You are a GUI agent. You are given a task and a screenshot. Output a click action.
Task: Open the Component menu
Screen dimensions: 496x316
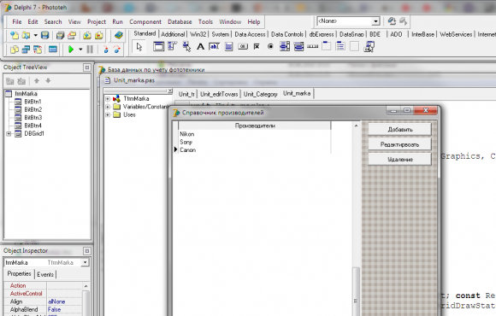click(x=145, y=22)
